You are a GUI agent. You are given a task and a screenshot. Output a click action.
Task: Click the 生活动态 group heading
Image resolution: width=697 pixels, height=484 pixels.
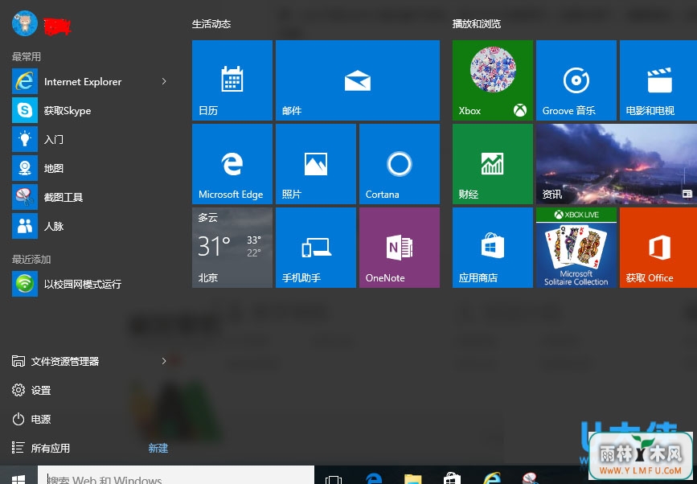[x=211, y=24]
